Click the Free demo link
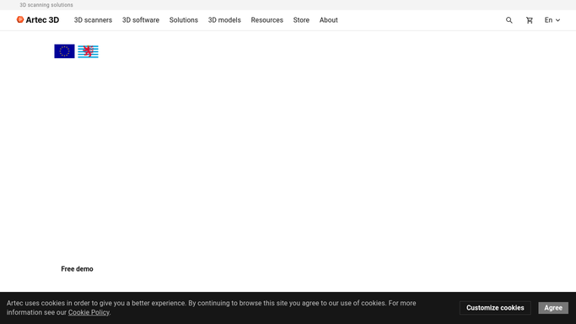 (77, 269)
